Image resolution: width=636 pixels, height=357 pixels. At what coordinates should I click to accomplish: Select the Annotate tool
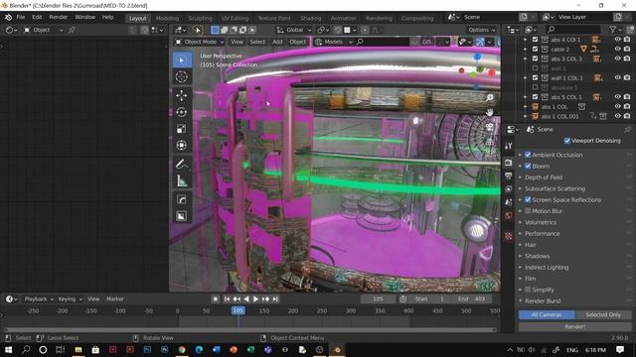pos(181,164)
